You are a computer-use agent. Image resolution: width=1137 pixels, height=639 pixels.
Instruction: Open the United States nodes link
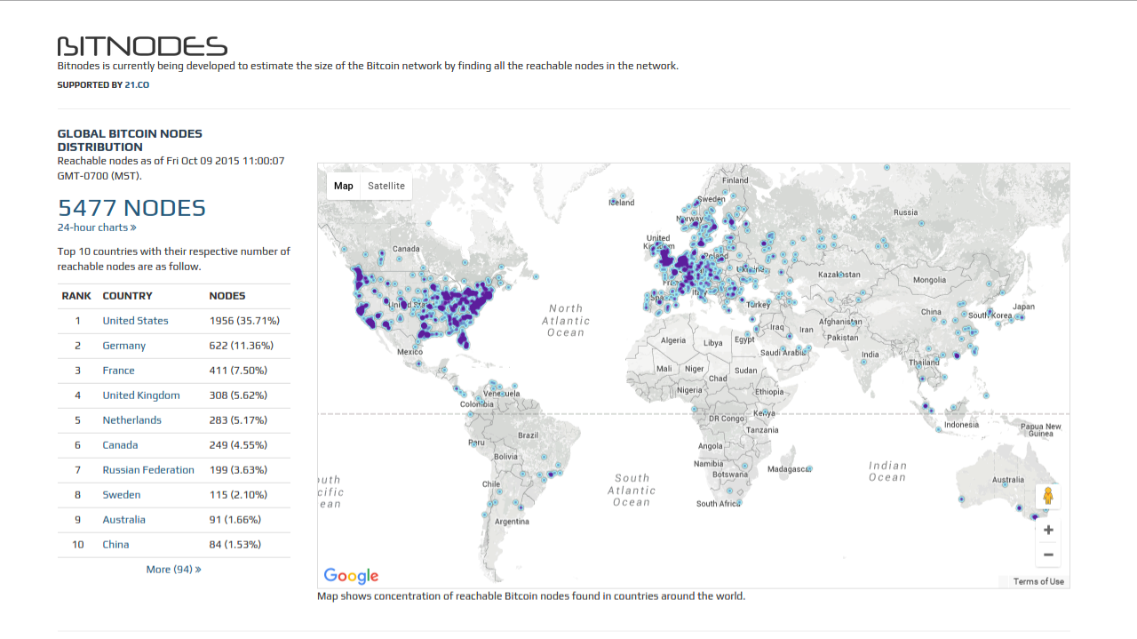click(x=135, y=321)
